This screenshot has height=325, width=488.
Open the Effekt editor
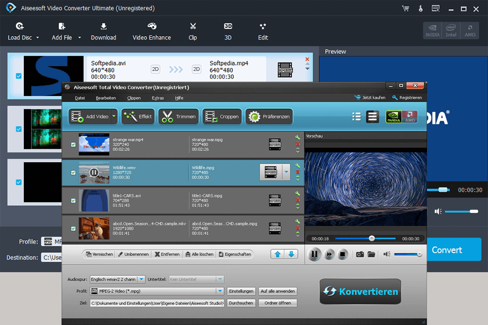pos(138,116)
